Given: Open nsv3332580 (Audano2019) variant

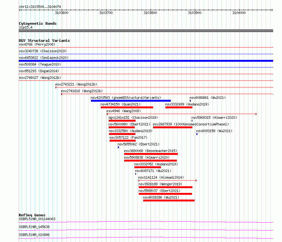Looking at the screenshot, I should 131,131.
